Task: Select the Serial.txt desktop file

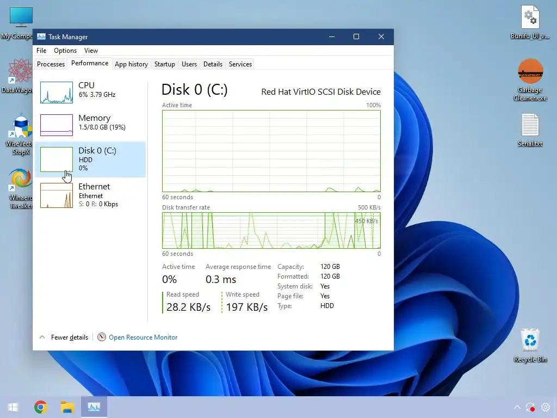Action: [x=530, y=130]
